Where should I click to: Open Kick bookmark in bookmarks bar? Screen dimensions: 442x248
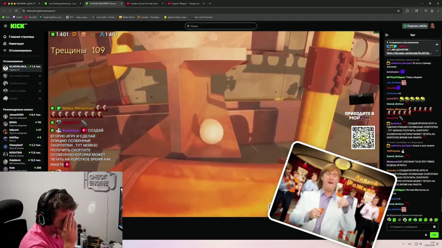point(6,17)
